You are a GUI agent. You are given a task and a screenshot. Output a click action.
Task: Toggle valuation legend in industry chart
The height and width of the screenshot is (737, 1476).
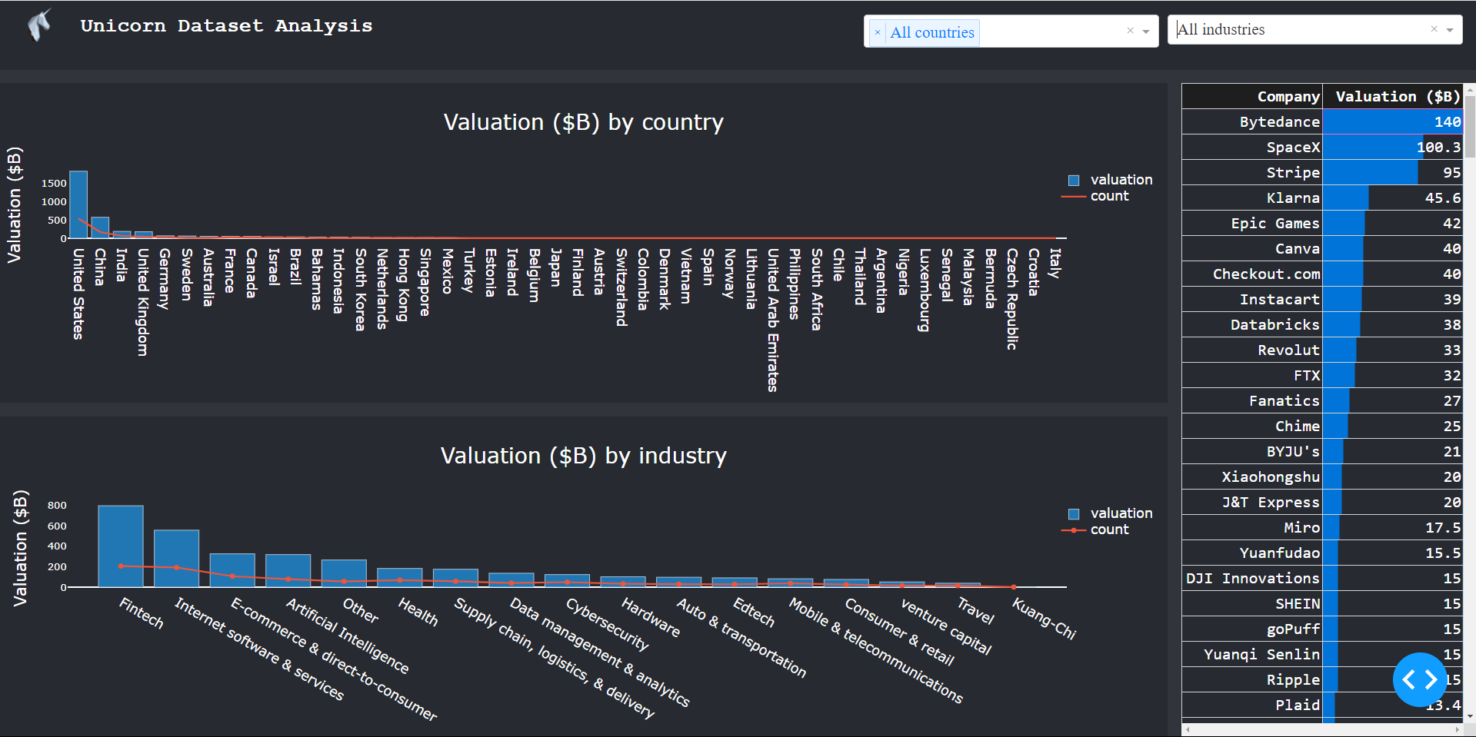tap(1111, 513)
